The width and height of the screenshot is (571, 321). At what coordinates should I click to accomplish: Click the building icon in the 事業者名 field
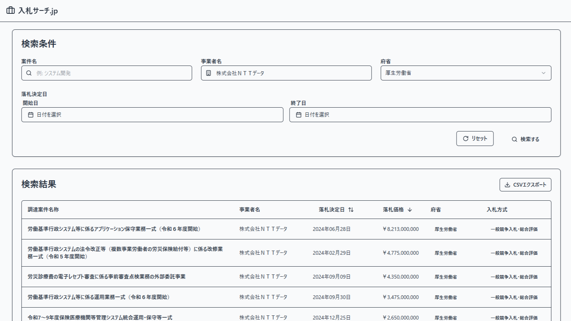(208, 73)
